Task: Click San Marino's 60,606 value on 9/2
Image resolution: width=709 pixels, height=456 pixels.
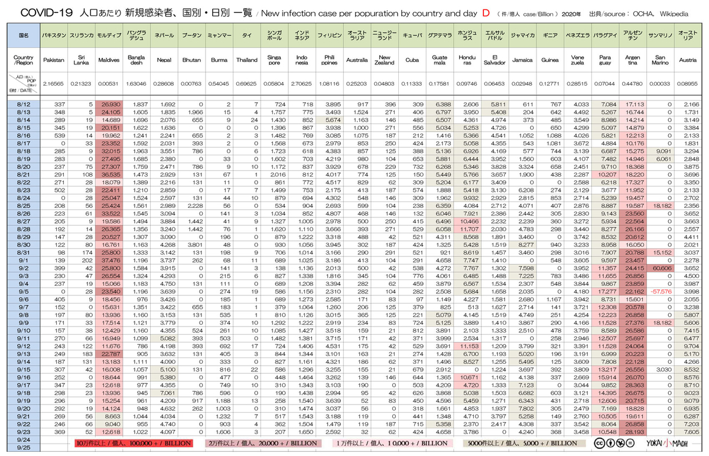Action: point(661,268)
